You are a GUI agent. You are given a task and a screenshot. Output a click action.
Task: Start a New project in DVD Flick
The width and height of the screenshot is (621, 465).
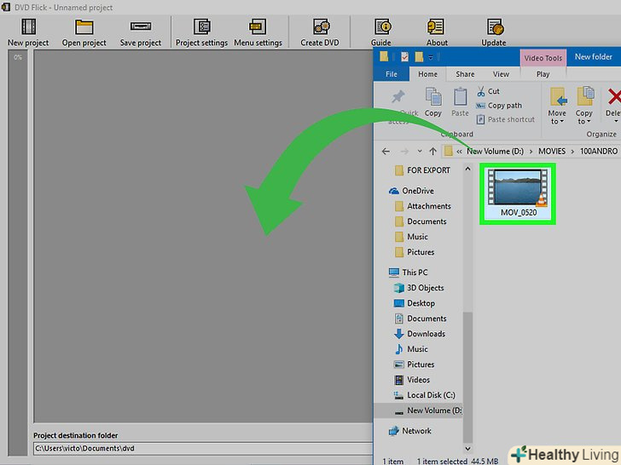point(28,33)
